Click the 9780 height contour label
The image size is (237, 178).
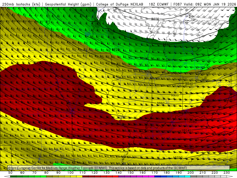(175, 73)
